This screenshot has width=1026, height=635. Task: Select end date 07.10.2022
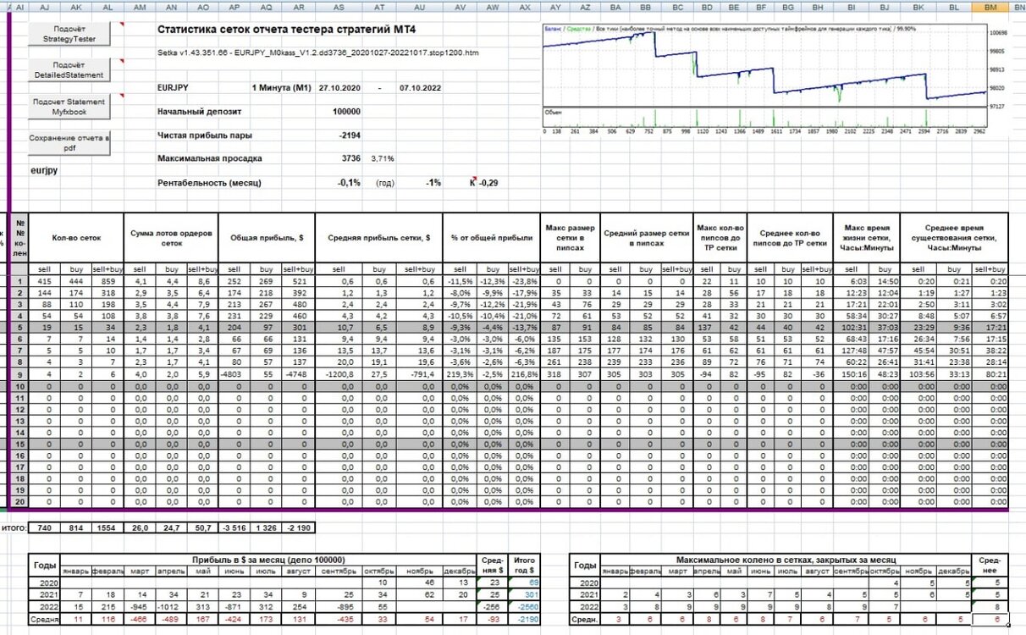[x=420, y=87]
